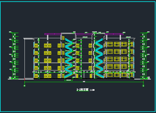156x113 pixels.
Task: Select the magenta roof canopy at right
Action: tap(114, 34)
